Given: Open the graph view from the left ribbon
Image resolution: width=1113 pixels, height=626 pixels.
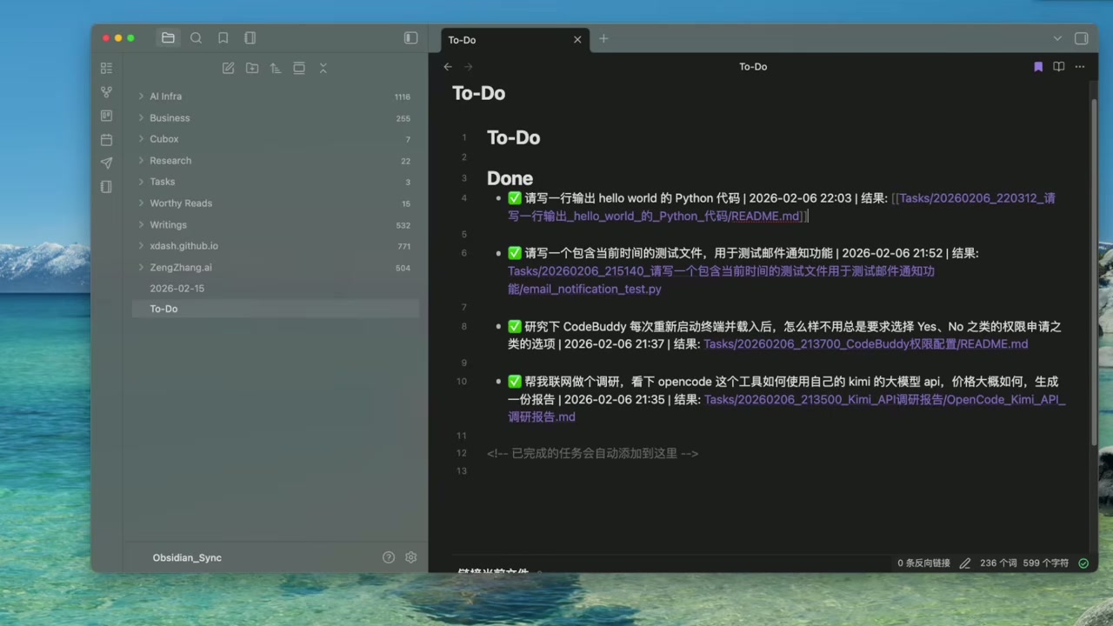Looking at the screenshot, I should coord(106,92).
